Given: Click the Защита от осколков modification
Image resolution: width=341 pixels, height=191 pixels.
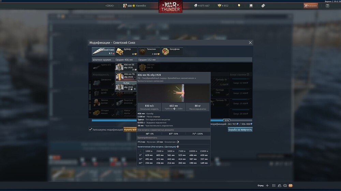Looking at the screenshot, I should coord(126,103).
